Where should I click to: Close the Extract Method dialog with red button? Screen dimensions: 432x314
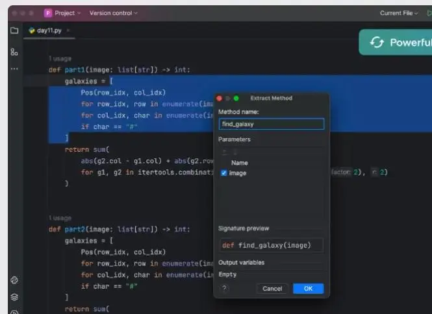(220, 98)
